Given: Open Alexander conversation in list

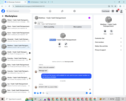Looking at the screenshot, I should coord(16,40).
